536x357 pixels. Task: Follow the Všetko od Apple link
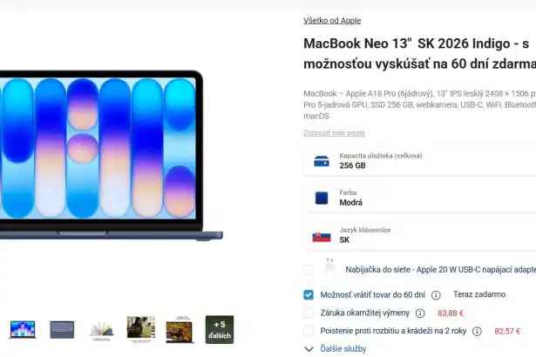pyautogui.click(x=332, y=21)
